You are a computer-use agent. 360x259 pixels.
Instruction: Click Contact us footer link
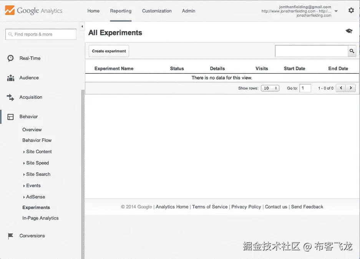tap(276, 207)
